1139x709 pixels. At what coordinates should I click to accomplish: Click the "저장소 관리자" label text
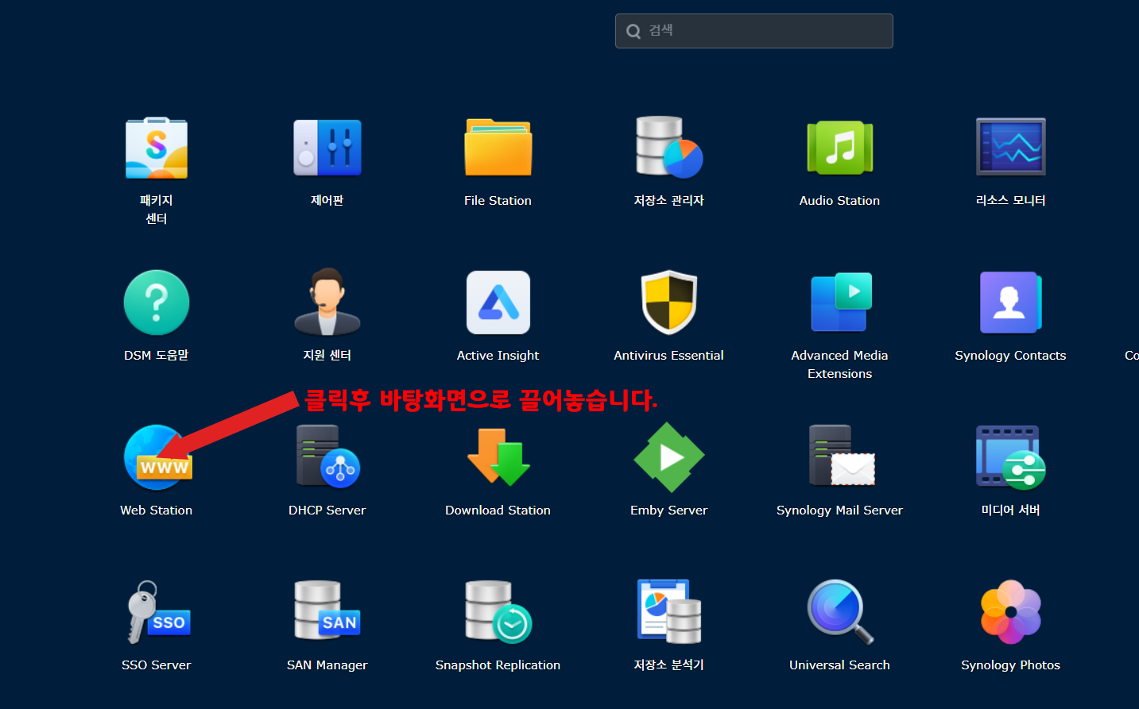coord(669,201)
